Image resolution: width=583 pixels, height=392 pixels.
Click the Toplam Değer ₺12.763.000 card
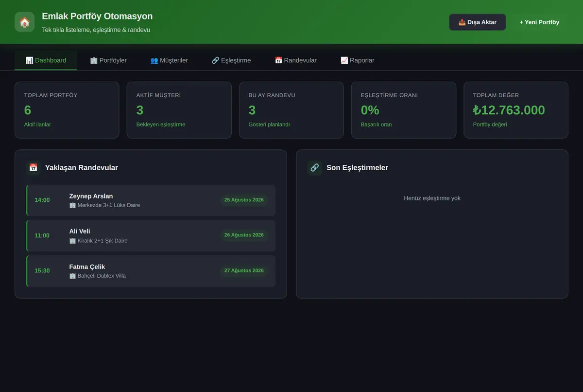pos(516,110)
